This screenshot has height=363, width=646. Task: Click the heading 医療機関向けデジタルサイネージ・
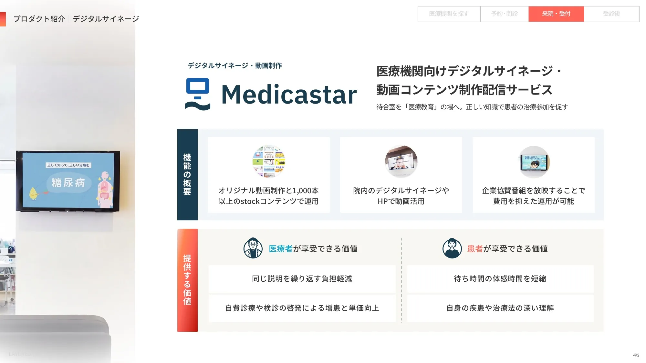tap(469, 71)
